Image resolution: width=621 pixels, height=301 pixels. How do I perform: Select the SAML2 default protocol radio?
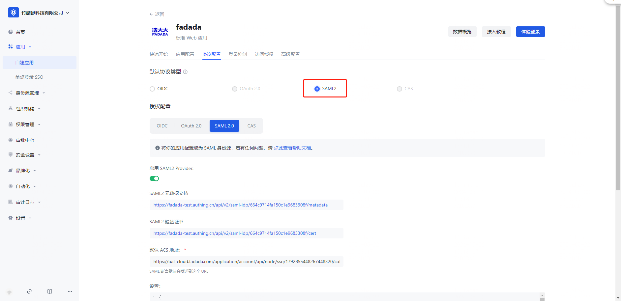coord(317,89)
